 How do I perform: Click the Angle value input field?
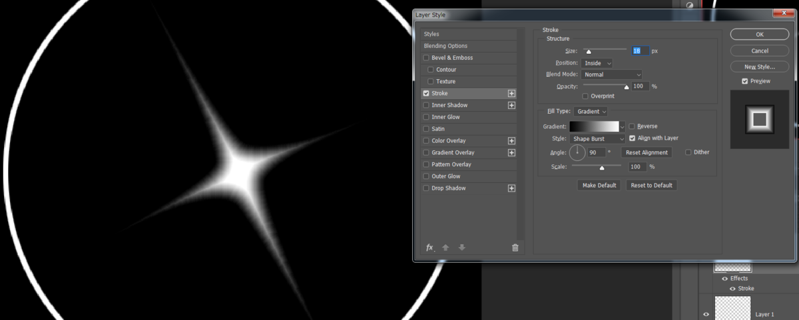pos(596,152)
